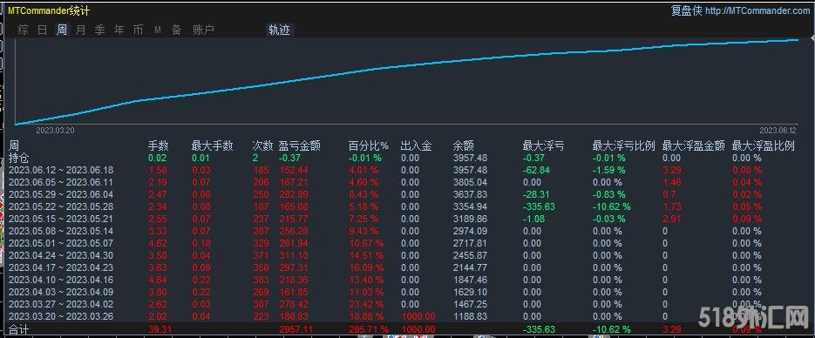
Task: Click the chart's 2023.06.12 end date label
Action: coord(778,131)
